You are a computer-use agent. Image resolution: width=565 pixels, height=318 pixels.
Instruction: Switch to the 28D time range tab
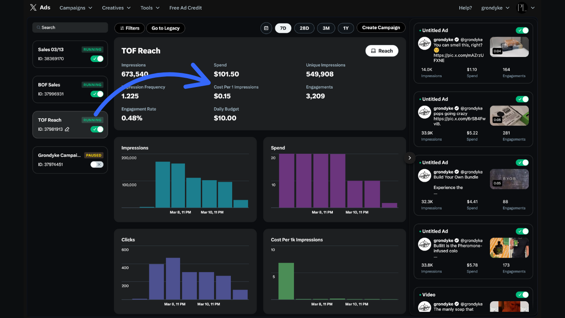pyautogui.click(x=304, y=28)
